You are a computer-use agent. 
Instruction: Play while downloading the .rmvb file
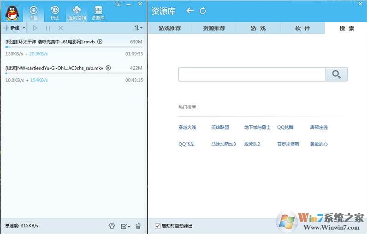tap(100, 42)
